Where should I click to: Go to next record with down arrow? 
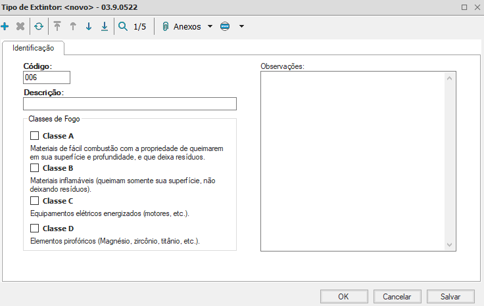tap(89, 27)
